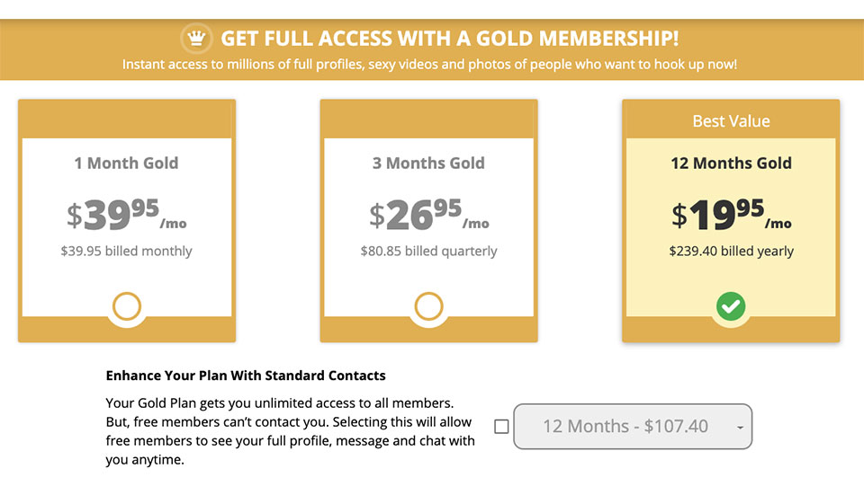
Task: Click the "12 Months Gold" plan title
Action: click(x=731, y=164)
